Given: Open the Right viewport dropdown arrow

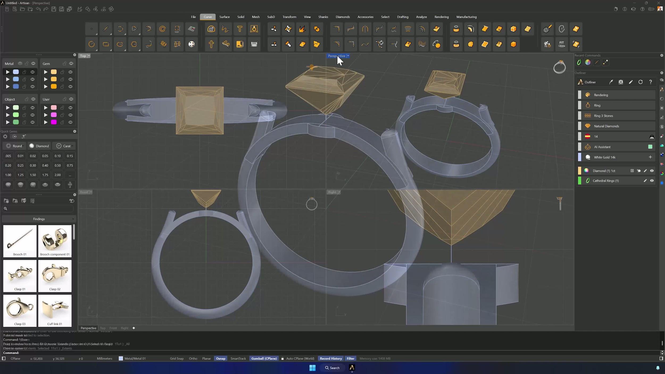Looking at the screenshot, I should pyautogui.click(x=339, y=192).
